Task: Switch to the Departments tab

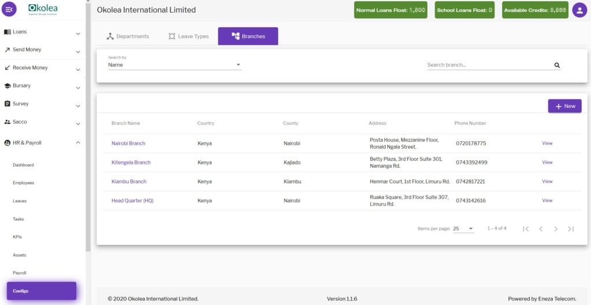Action: pos(128,36)
